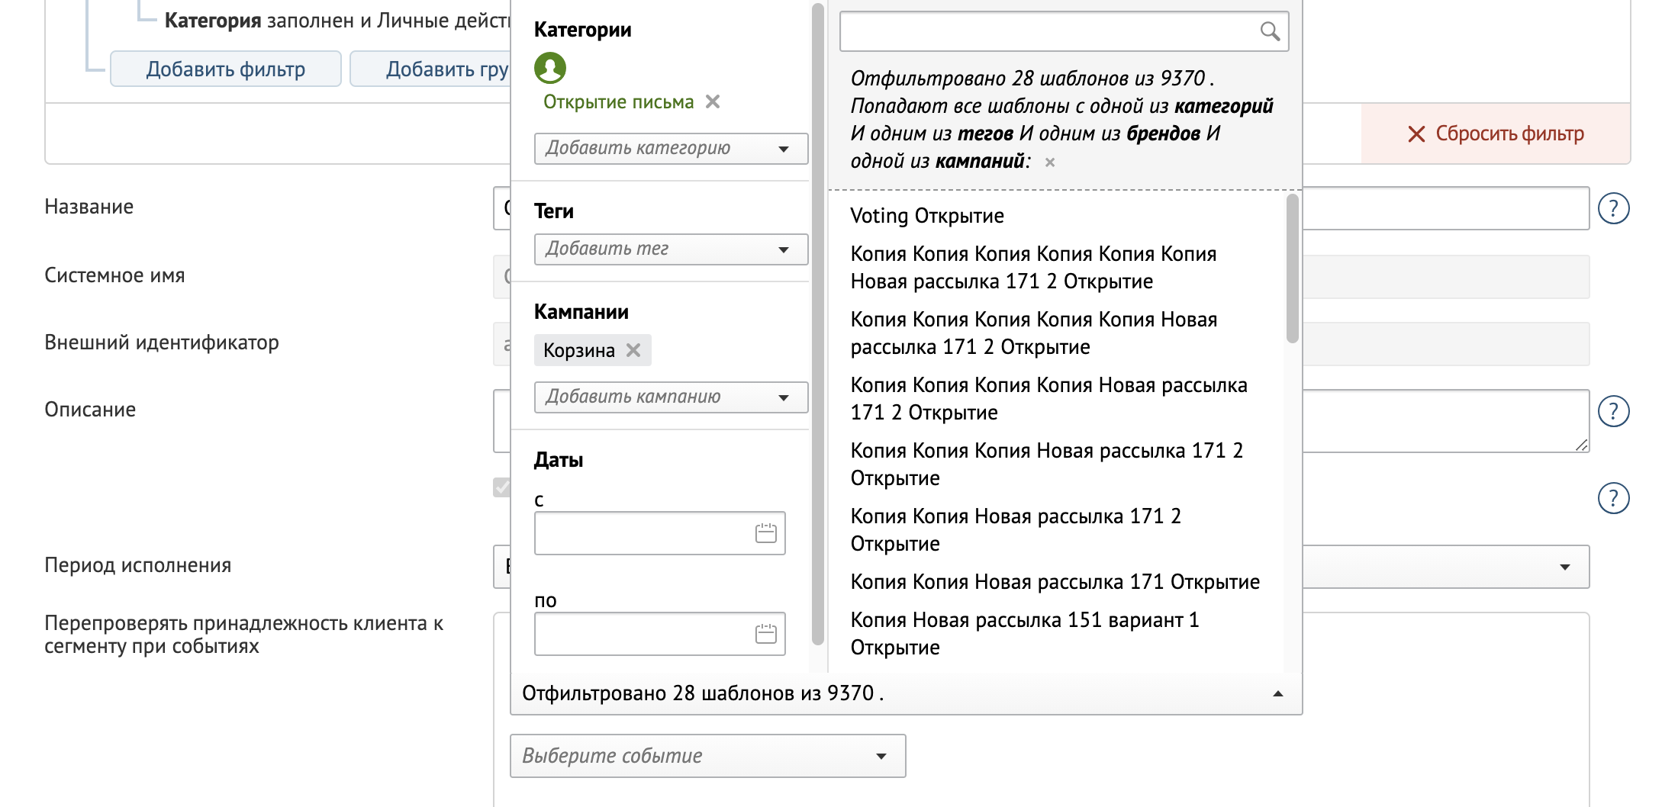Select Копия Новая рассылка 151 вариант 1
1662x807 pixels.
pyautogui.click(x=1025, y=634)
